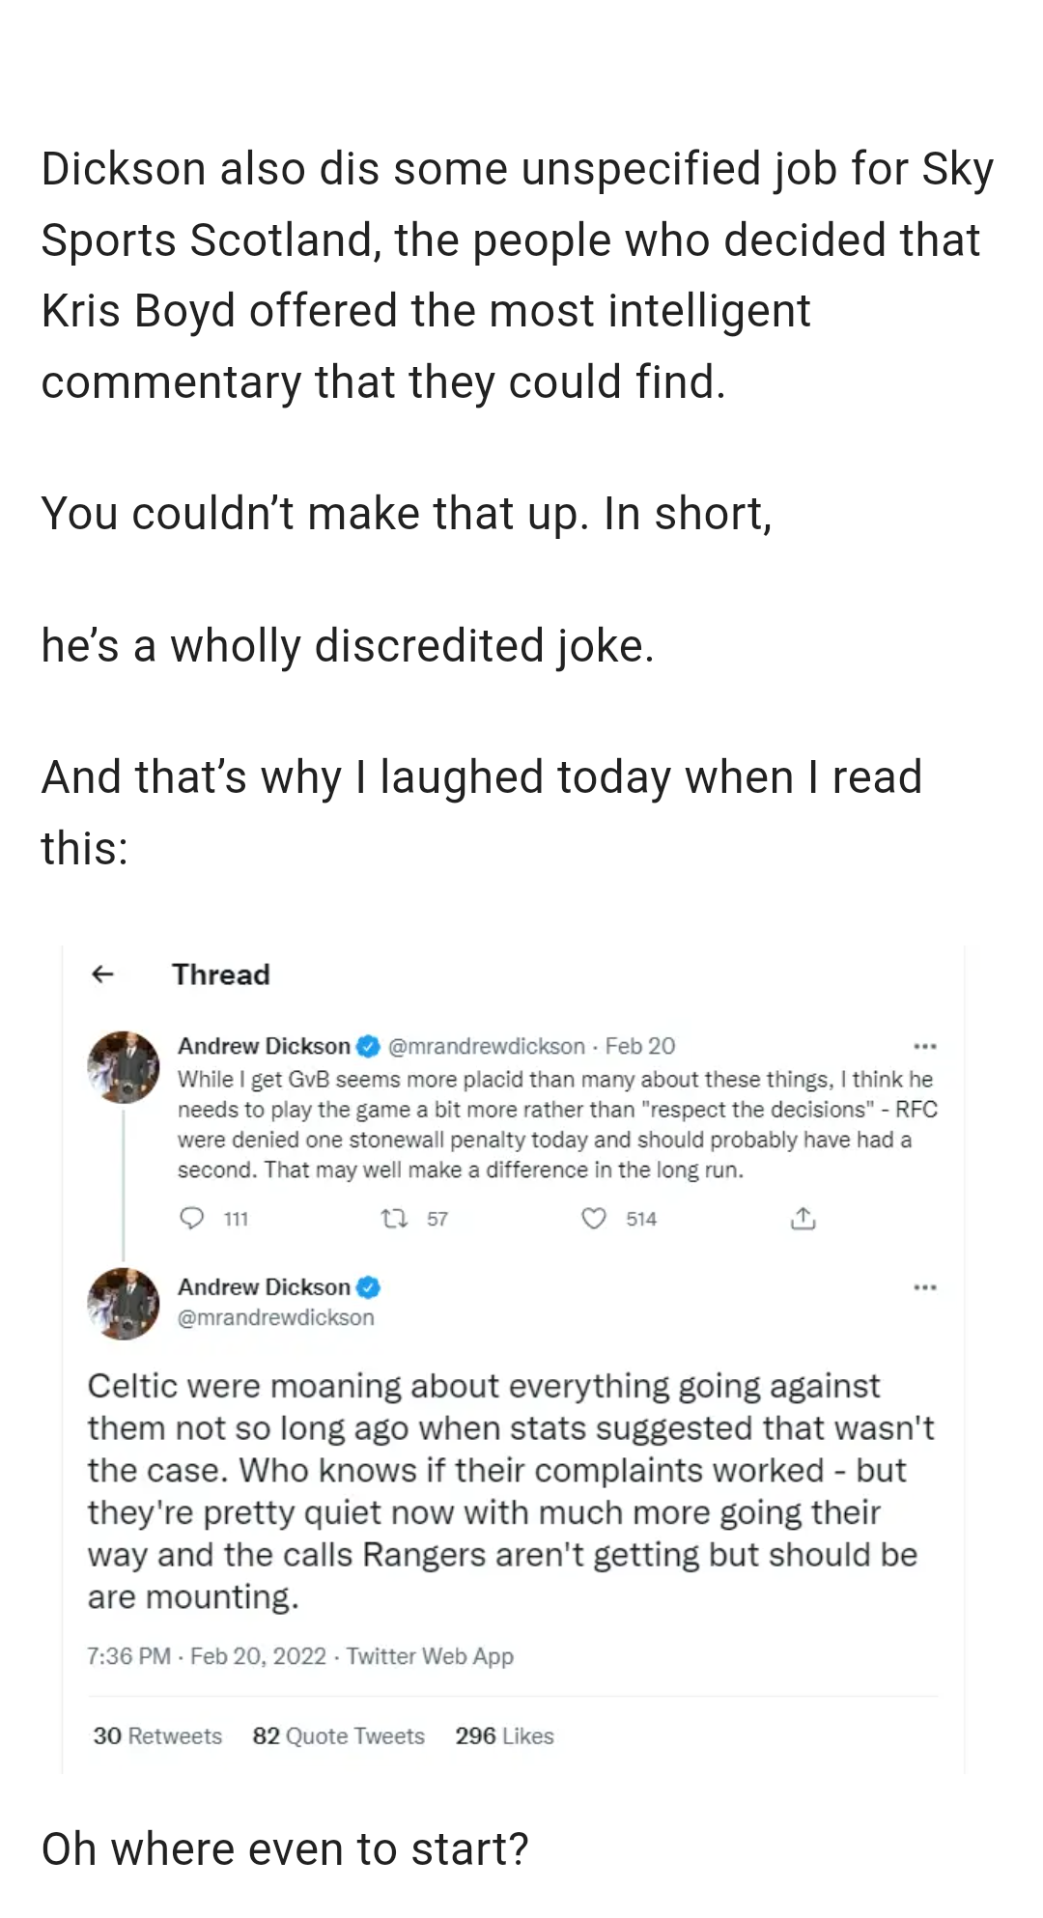View the 296 Likes list
The height and width of the screenshot is (1918, 1043).
[x=504, y=1735]
